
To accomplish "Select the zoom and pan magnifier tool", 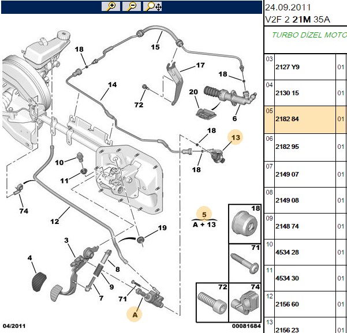I will (x=152, y=6).
